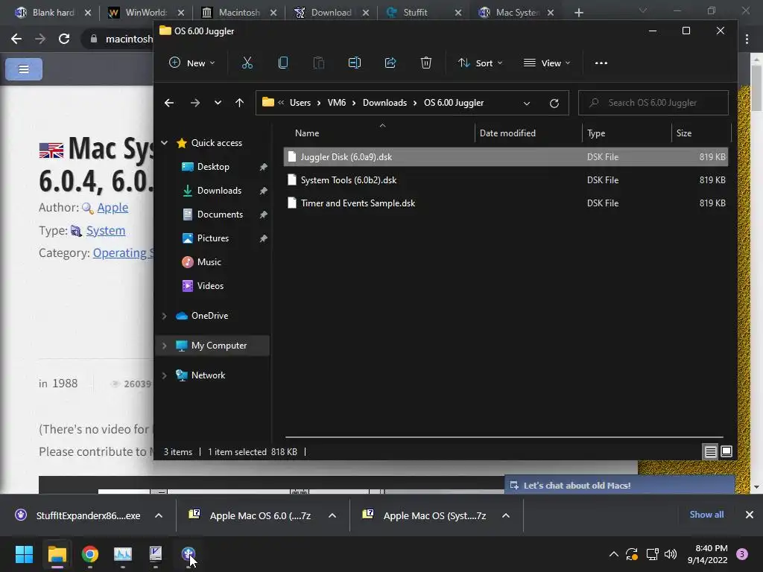Open Videos in Quick access
Image resolution: width=763 pixels, height=572 pixels.
210,286
